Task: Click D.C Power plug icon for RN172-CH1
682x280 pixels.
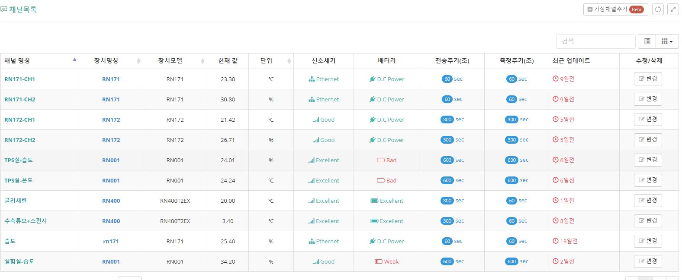Action: pyautogui.click(x=372, y=120)
